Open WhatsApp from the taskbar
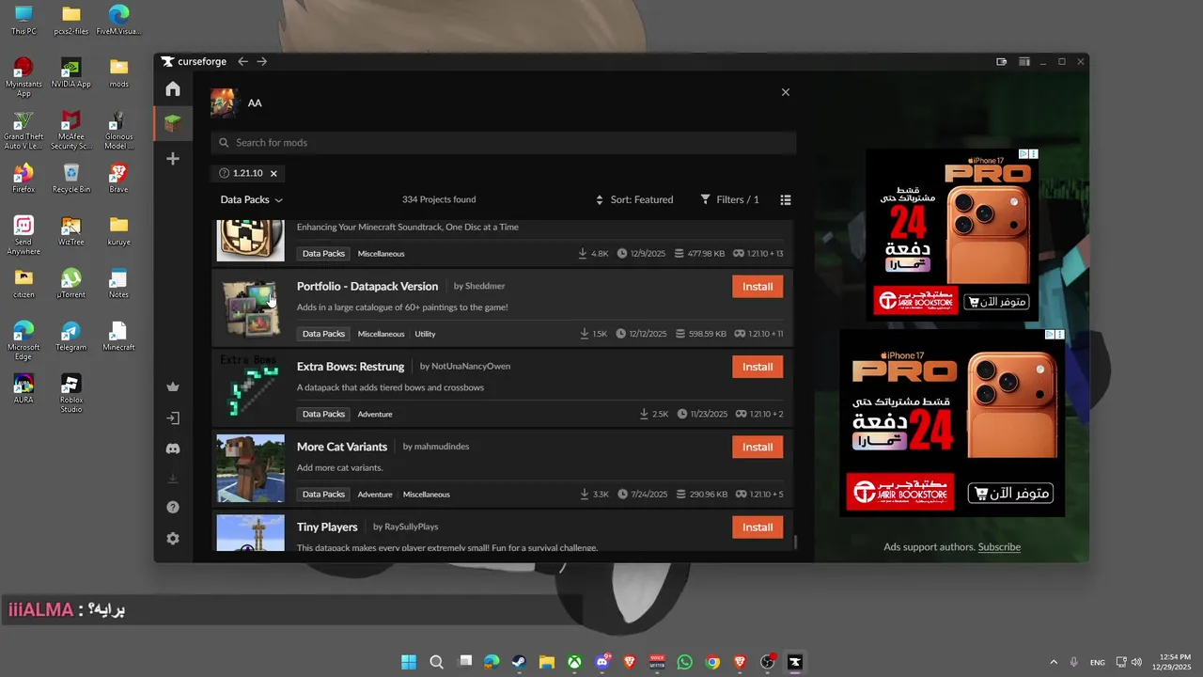This screenshot has height=677, width=1203. click(684, 662)
